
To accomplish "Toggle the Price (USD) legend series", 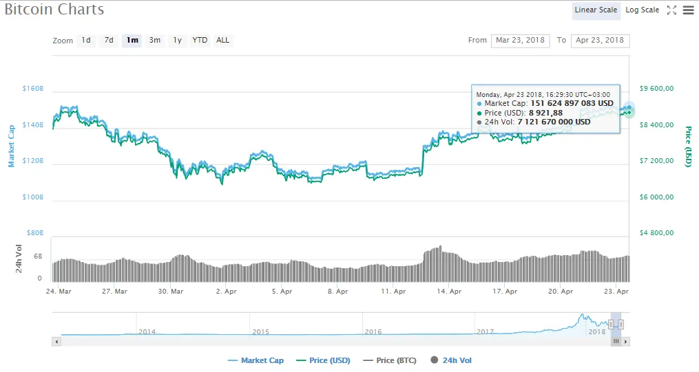I will click(x=323, y=360).
